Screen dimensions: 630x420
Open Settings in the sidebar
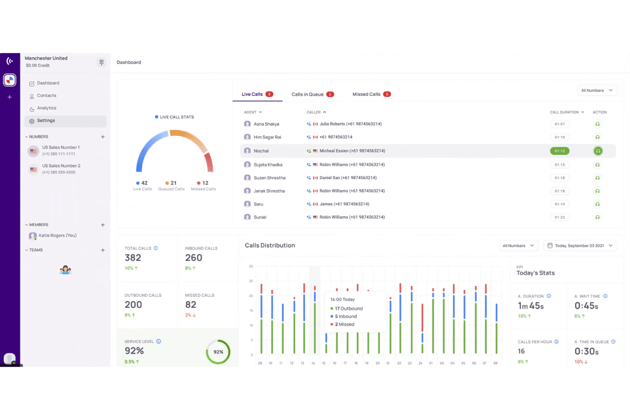(x=65, y=121)
